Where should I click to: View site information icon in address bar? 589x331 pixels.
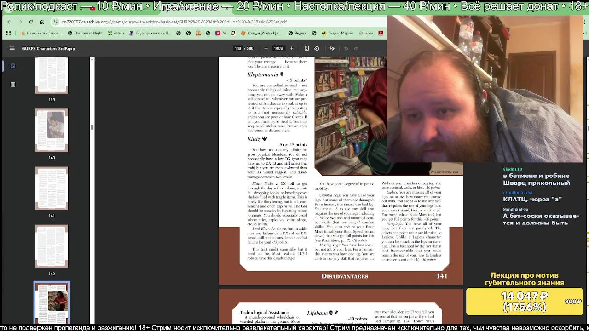coord(56,22)
